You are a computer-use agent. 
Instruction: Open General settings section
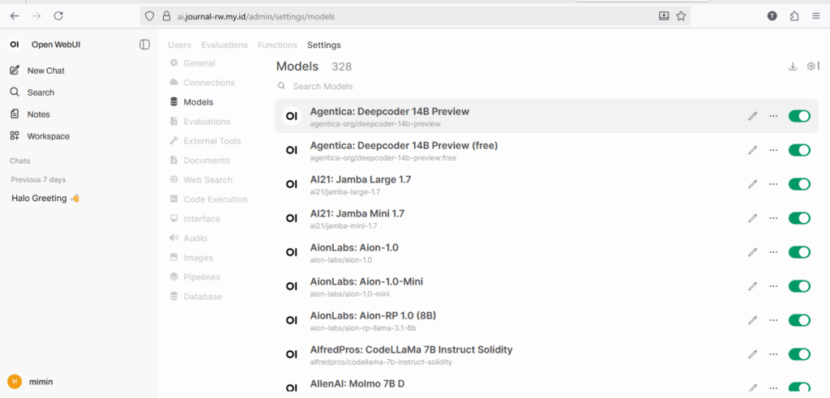tap(192, 63)
